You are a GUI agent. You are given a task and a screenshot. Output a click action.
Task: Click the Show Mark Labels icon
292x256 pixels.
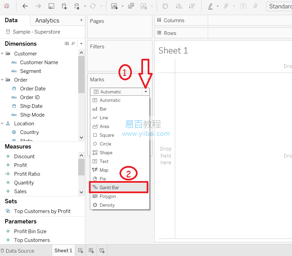243,6
